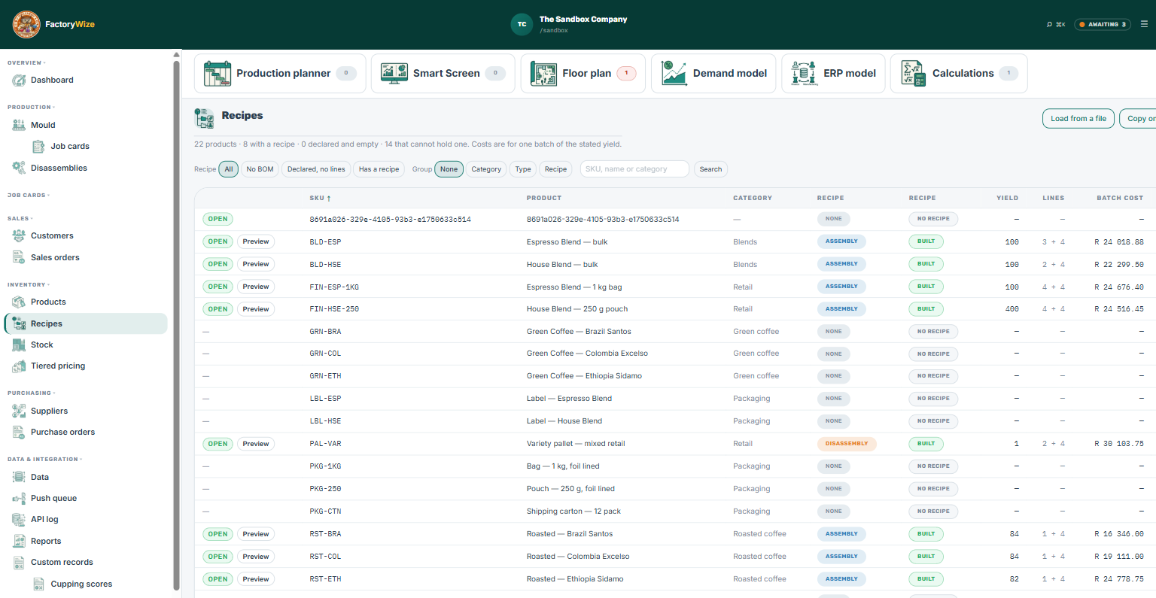Click the Search button
This screenshot has height=598, width=1156.
710,169
